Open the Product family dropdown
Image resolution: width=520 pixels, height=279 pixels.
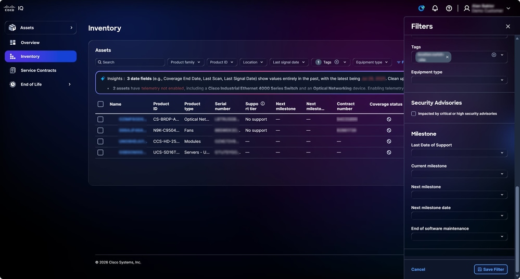[x=185, y=62]
